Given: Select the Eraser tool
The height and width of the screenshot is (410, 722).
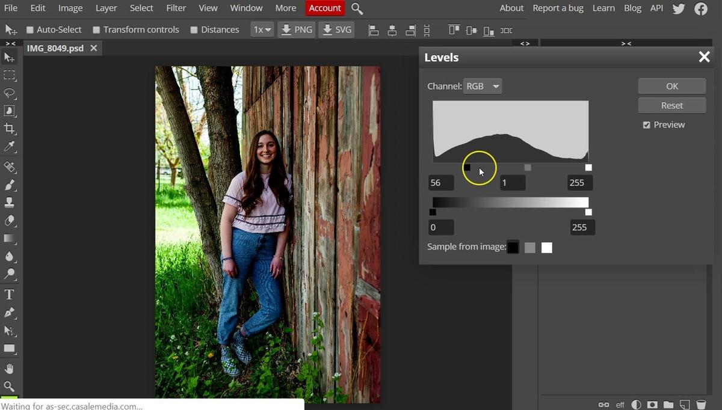Looking at the screenshot, I should [10, 220].
